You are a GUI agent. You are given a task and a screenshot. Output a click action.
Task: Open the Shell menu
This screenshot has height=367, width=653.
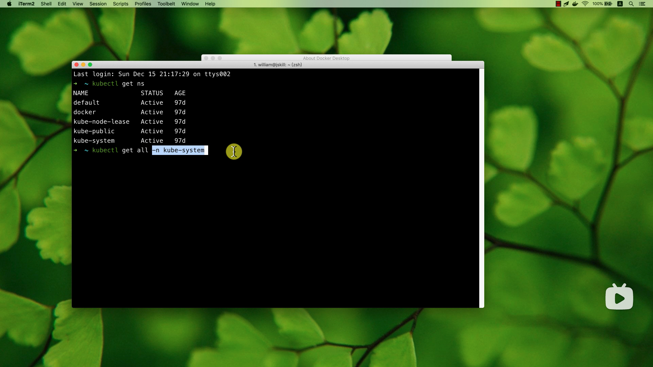point(46,4)
